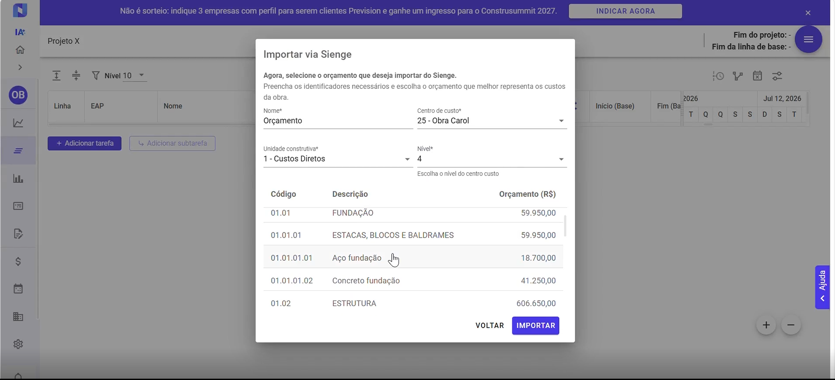Viewport: 835px width, 380px height.
Task: Open the calendar icon in sidebar
Action: click(18, 289)
